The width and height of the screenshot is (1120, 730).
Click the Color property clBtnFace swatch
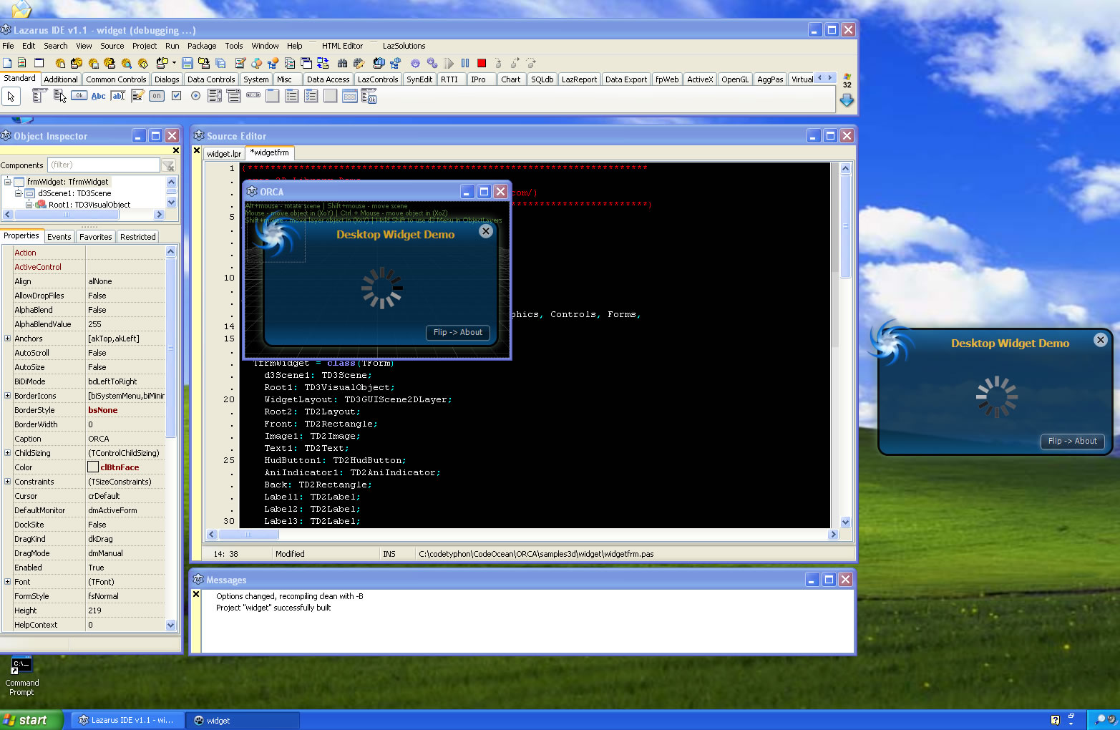tap(93, 467)
